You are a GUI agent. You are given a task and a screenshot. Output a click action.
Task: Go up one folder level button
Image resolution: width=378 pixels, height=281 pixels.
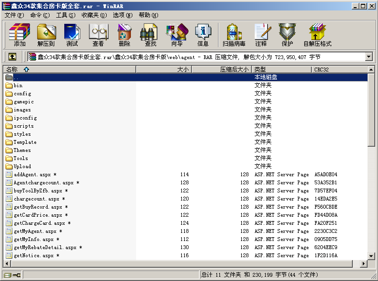(12, 57)
